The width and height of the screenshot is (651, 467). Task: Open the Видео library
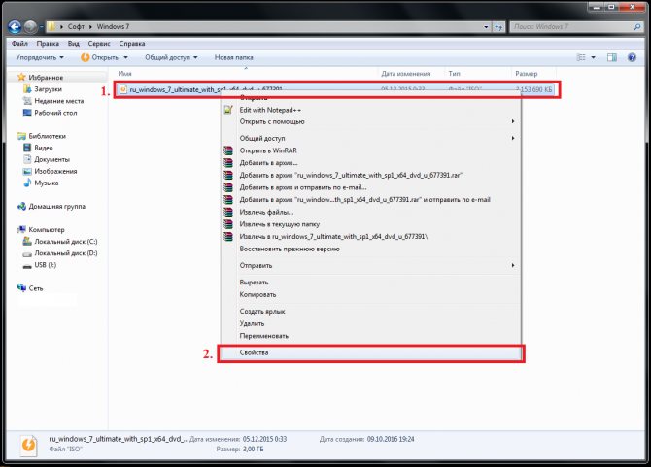coord(43,148)
